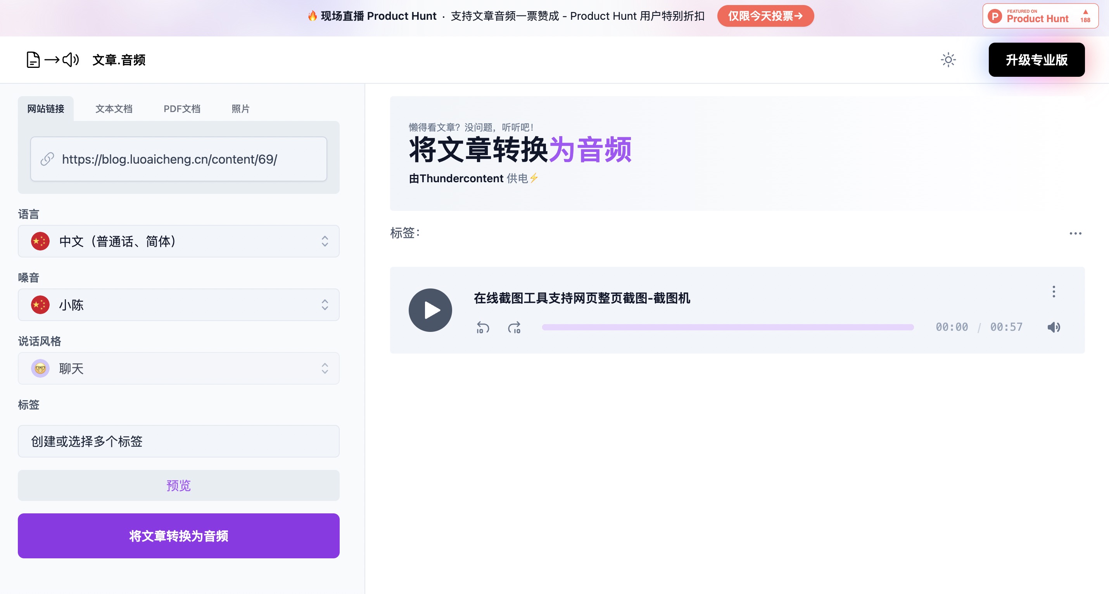Switch to the 文本文档 tab
The image size is (1109, 594).
point(114,109)
